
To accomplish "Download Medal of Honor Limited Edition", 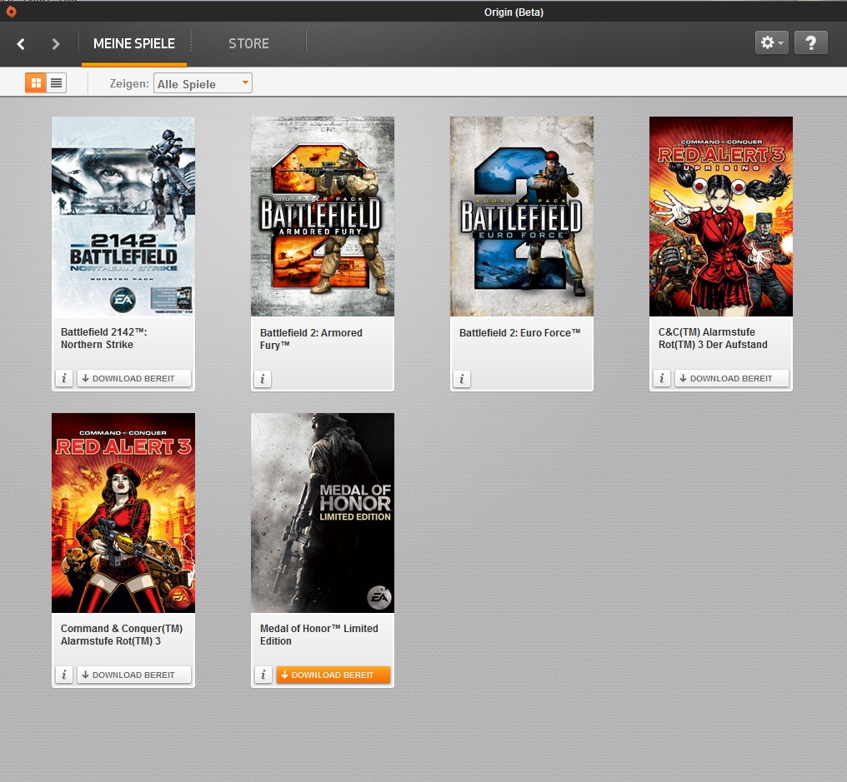I will [333, 675].
